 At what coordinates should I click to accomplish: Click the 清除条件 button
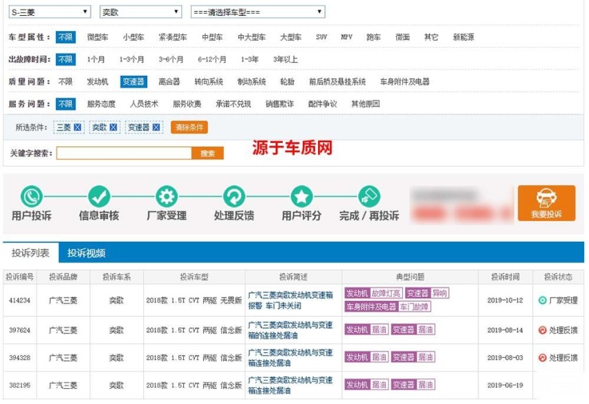tap(189, 127)
